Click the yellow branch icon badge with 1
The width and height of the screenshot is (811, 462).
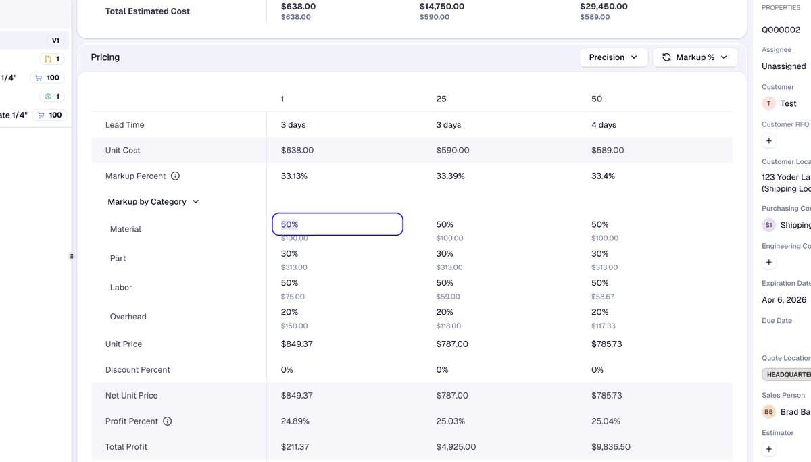(x=51, y=59)
